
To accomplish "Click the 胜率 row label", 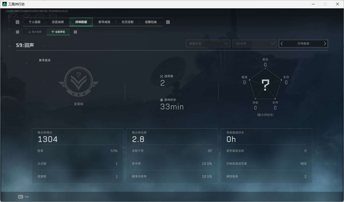I will 41,151.
